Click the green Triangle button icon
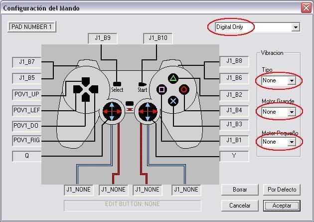The width and height of the screenshot is (314, 222). [173, 78]
